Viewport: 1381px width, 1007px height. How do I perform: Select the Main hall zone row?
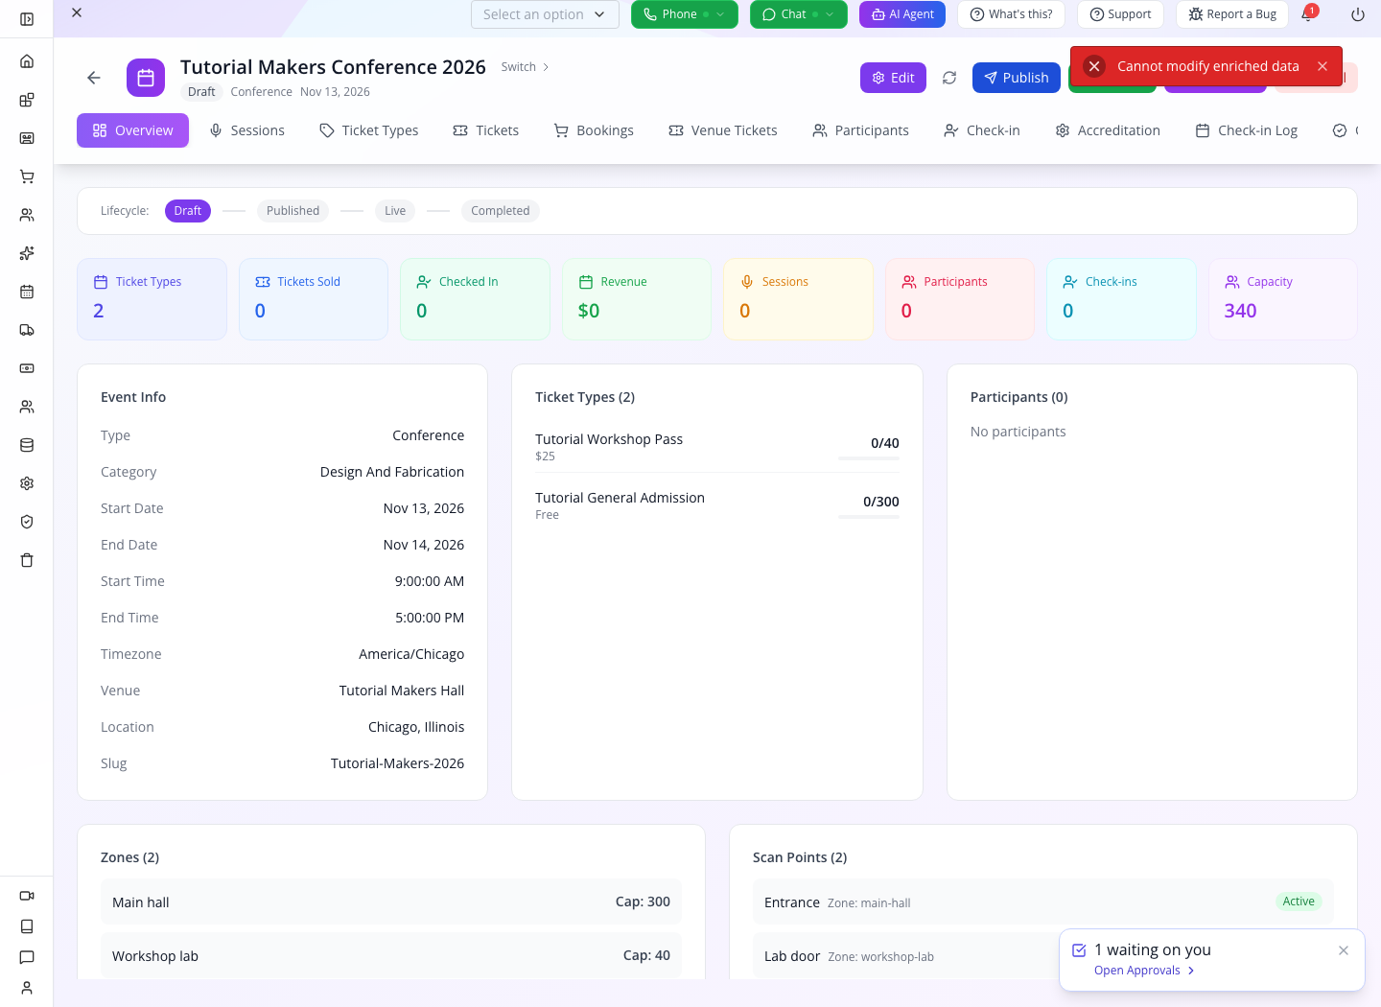391,902
